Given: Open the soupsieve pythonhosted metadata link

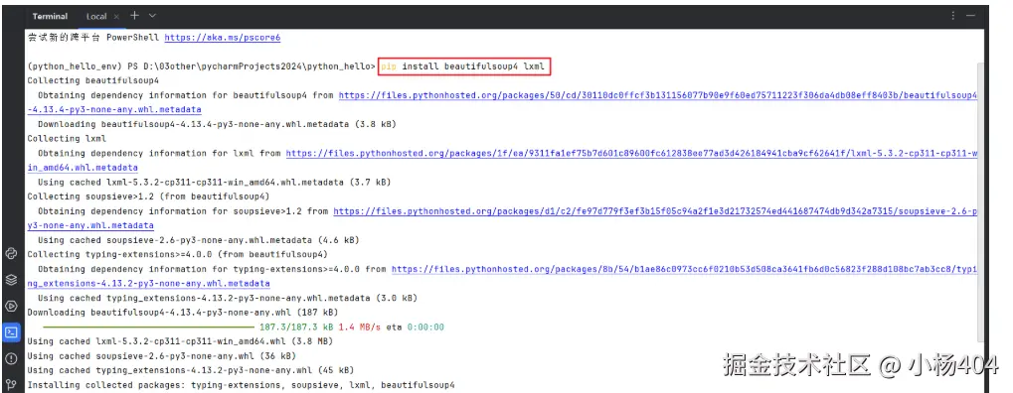Looking at the screenshot, I should [655, 211].
